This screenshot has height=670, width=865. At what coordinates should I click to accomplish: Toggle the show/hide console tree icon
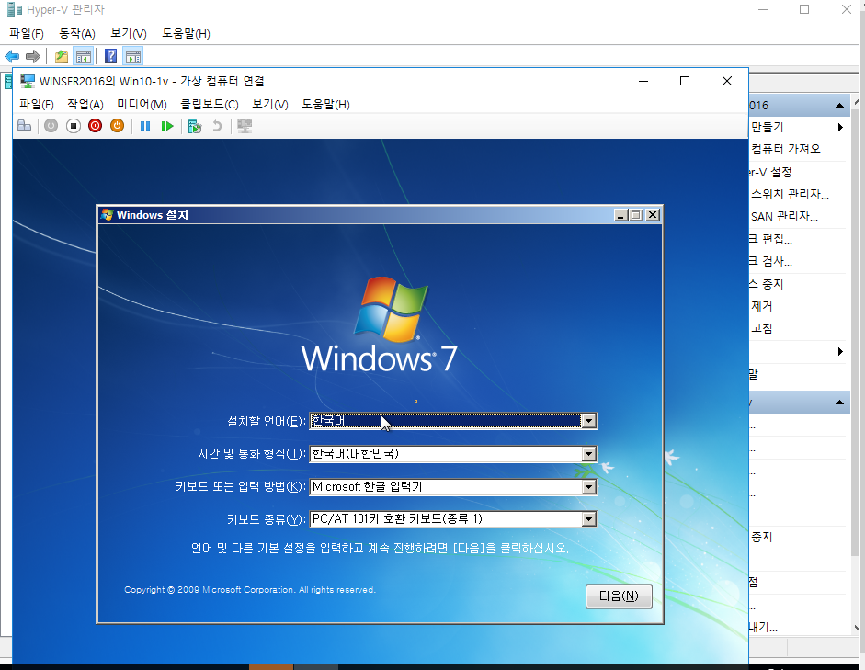tap(84, 56)
